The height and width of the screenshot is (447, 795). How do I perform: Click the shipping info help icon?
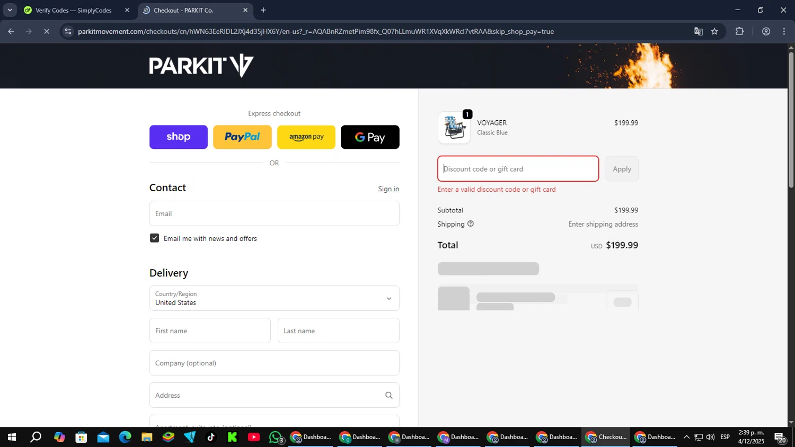(x=471, y=224)
